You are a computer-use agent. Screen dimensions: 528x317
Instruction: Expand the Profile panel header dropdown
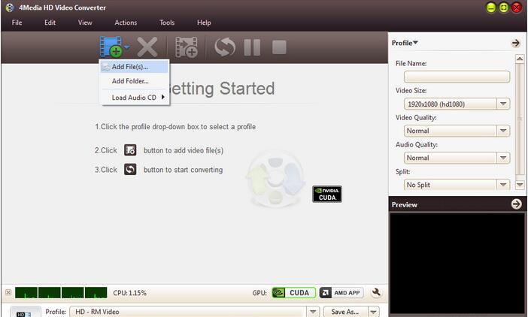[x=405, y=43]
